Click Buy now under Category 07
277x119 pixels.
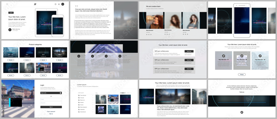click(x=43, y=75)
